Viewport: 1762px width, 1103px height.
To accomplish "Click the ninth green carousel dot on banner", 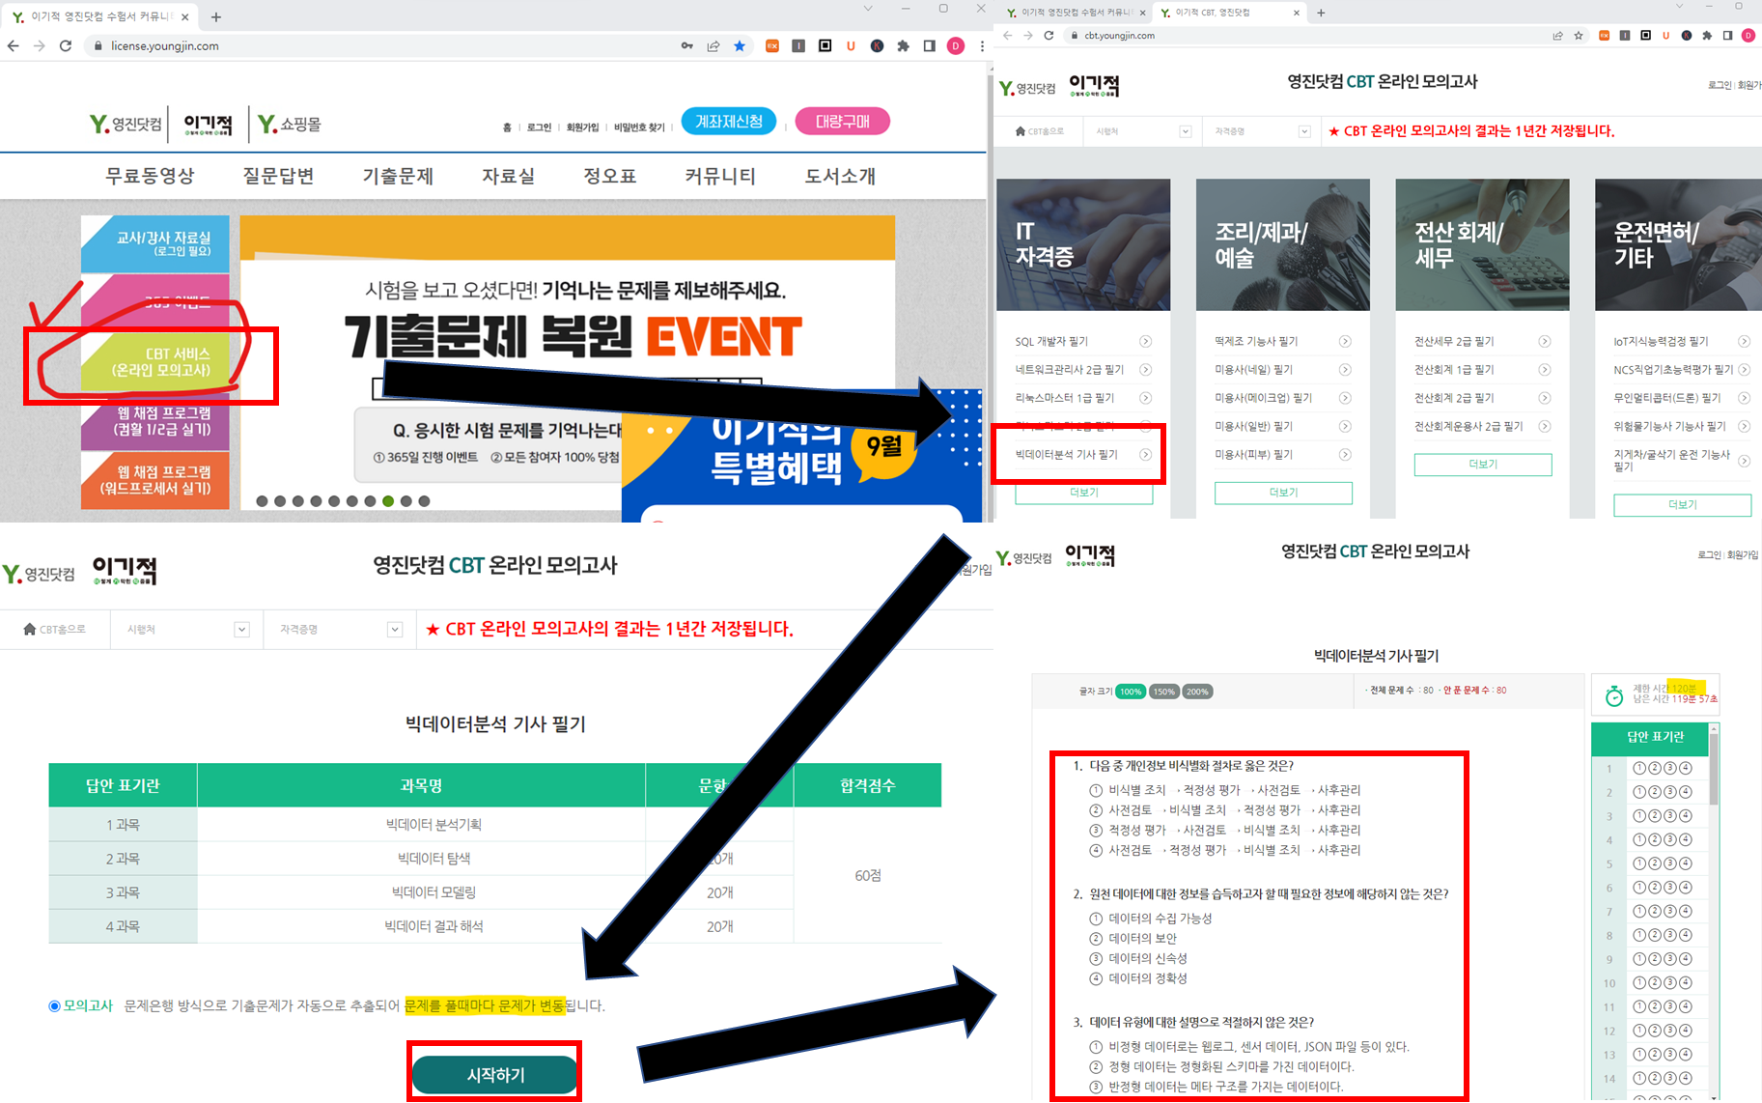I will 388,501.
